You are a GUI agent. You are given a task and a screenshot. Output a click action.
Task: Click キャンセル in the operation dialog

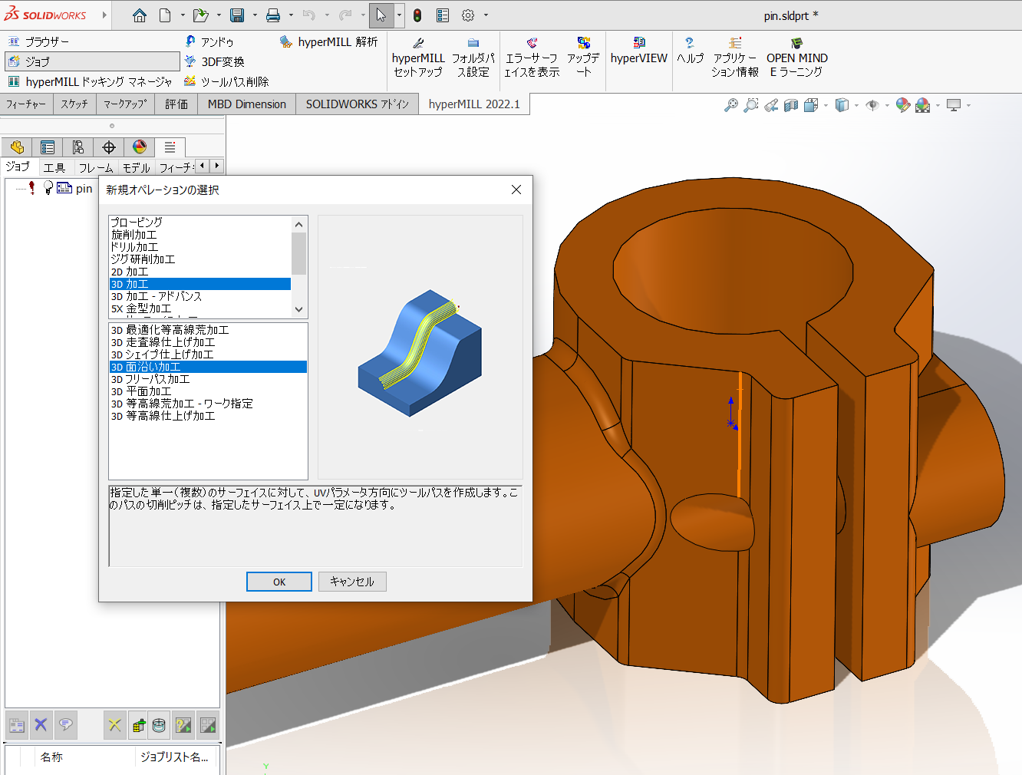[x=352, y=582]
